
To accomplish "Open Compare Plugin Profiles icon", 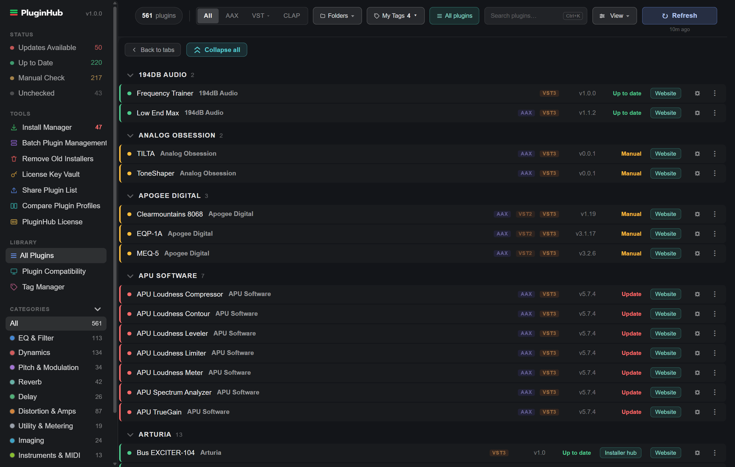I will coord(14,206).
